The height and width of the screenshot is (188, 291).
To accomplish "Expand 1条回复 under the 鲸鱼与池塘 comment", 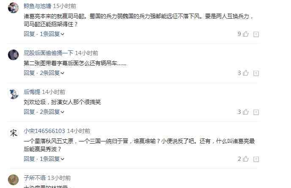I will [x=52, y=34].
